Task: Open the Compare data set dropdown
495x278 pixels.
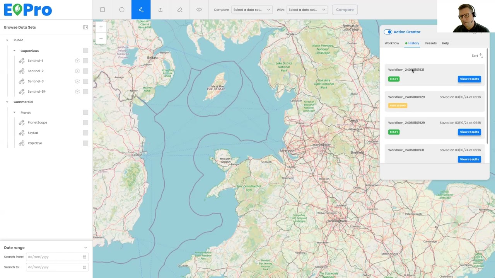Action: tap(252, 10)
